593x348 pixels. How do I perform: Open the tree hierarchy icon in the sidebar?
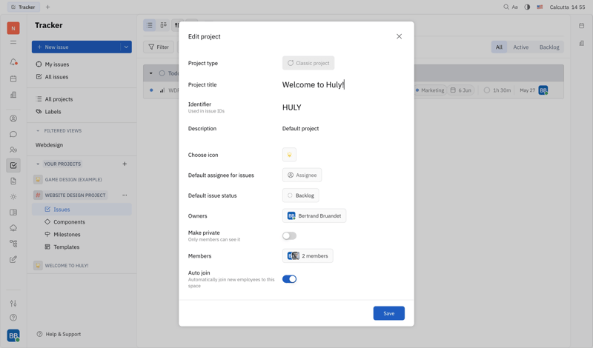click(x=13, y=244)
